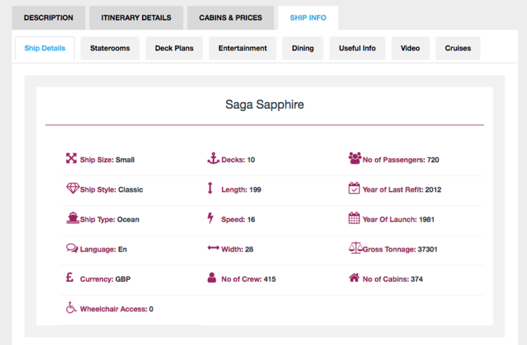The image size is (527, 345).
Task: Click the 'Speed: 16' text
Action: (238, 220)
